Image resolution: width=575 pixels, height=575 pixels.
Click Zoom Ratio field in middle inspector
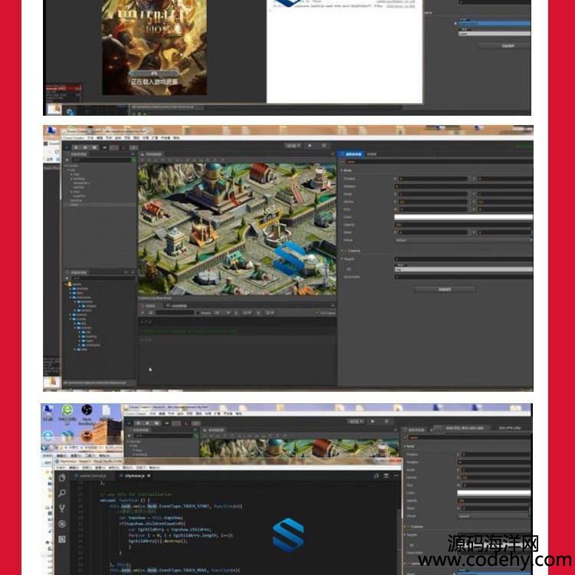464,277
